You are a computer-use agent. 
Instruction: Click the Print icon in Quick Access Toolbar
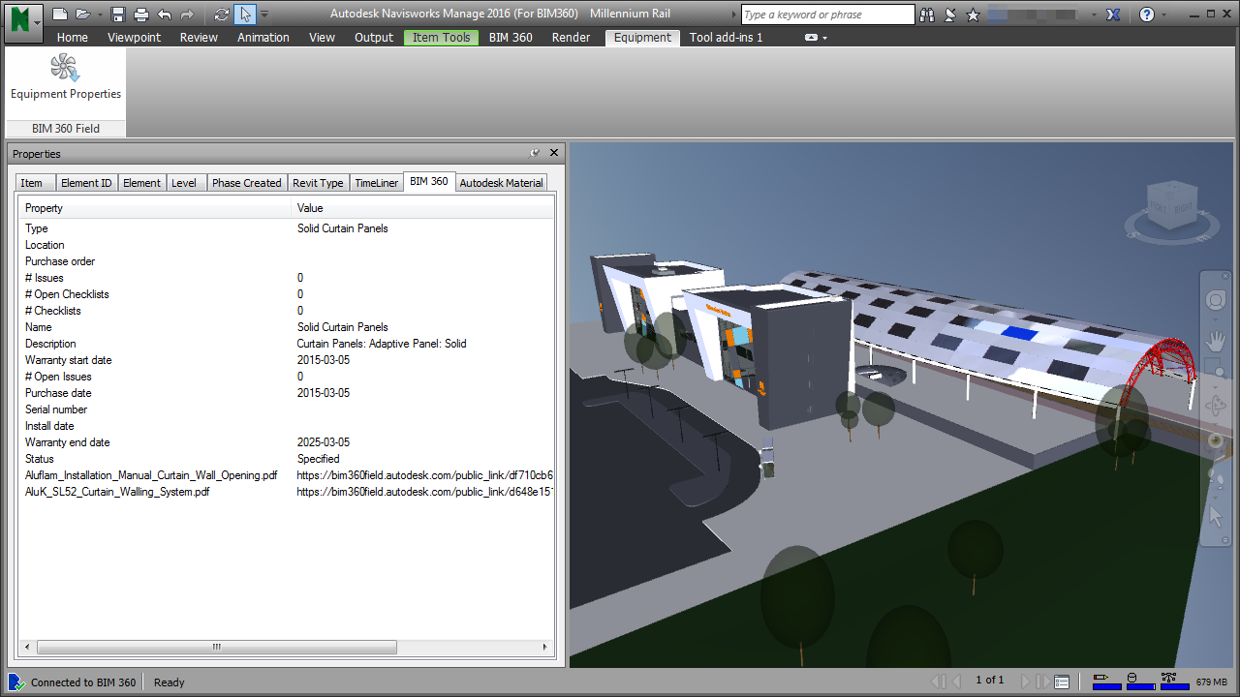pos(141,14)
